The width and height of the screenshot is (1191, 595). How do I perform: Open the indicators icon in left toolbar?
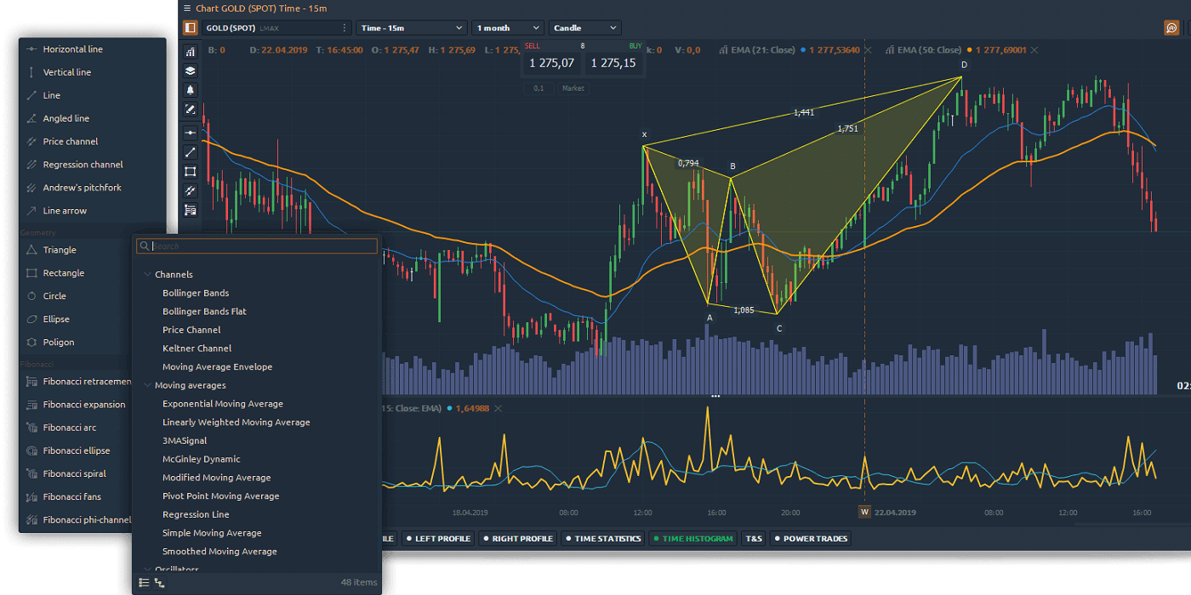[191, 53]
